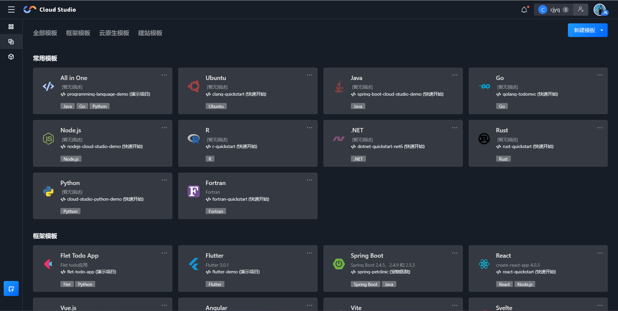Expand the Fortran card more options

coord(310,180)
